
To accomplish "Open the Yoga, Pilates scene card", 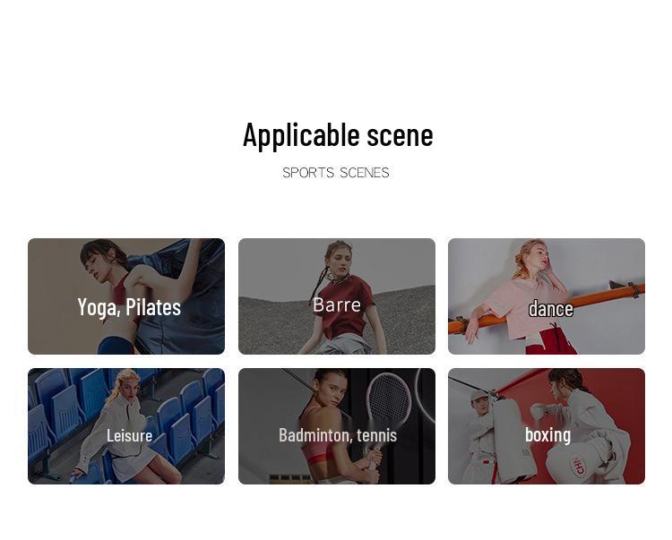I will tap(126, 296).
